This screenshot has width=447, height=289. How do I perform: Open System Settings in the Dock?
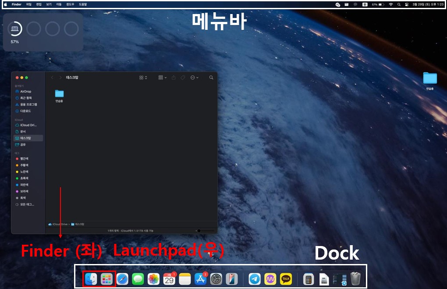click(x=216, y=279)
